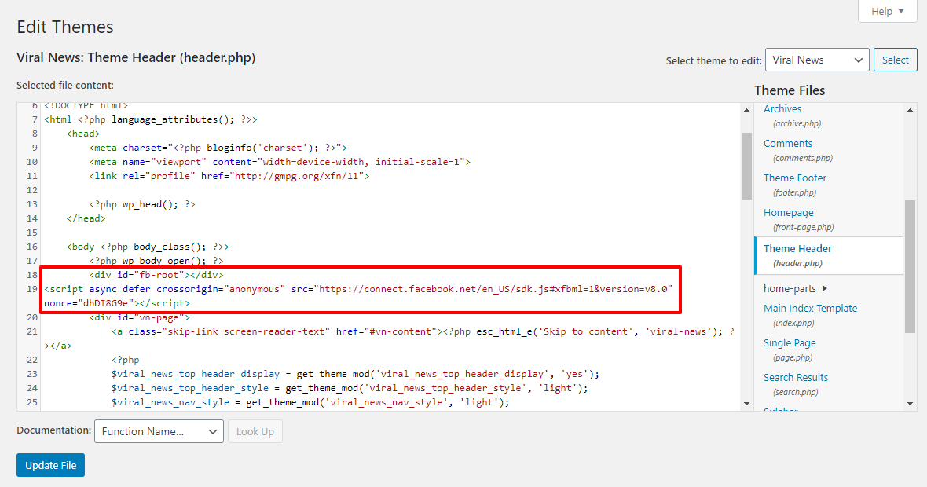Image resolution: width=927 pixels, height=487 pixels.
Task: Click the closing ></a> wrapped code line
Action: (58, 346)
